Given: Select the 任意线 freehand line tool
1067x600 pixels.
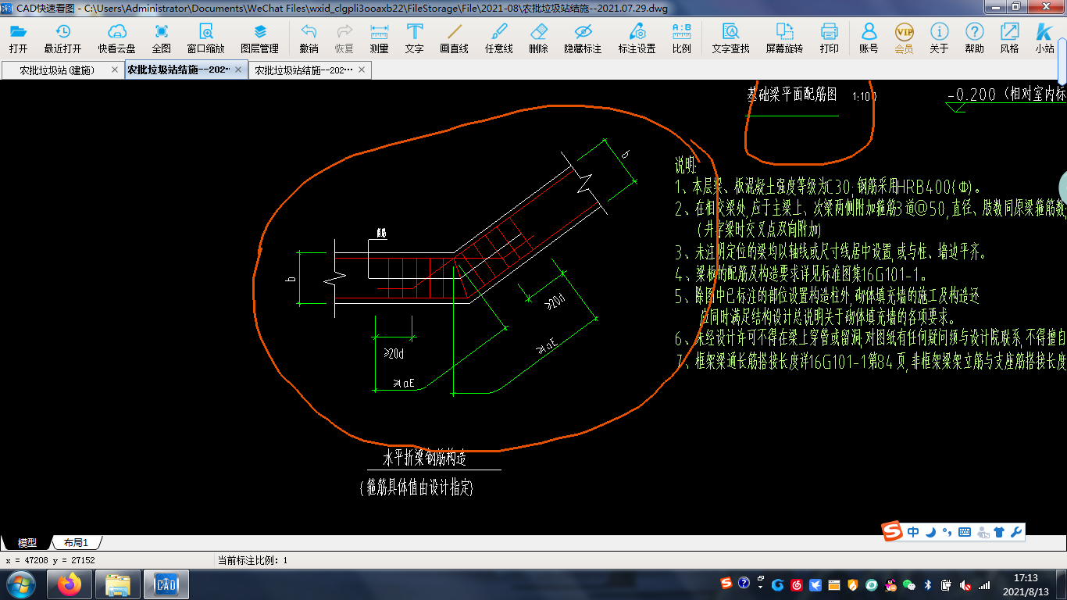Looking at the screenshot, I should [x=498, y=38].
